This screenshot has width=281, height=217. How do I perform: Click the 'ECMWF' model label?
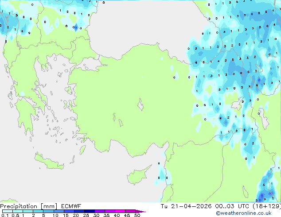click(x=71, y=206)
